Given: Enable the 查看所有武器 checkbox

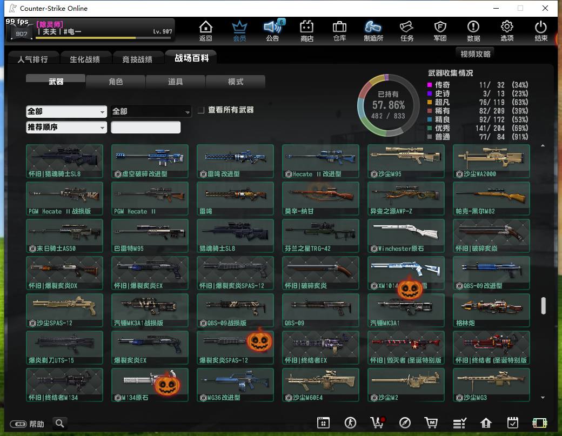Looking at the screenshot, I should point(201,110).
